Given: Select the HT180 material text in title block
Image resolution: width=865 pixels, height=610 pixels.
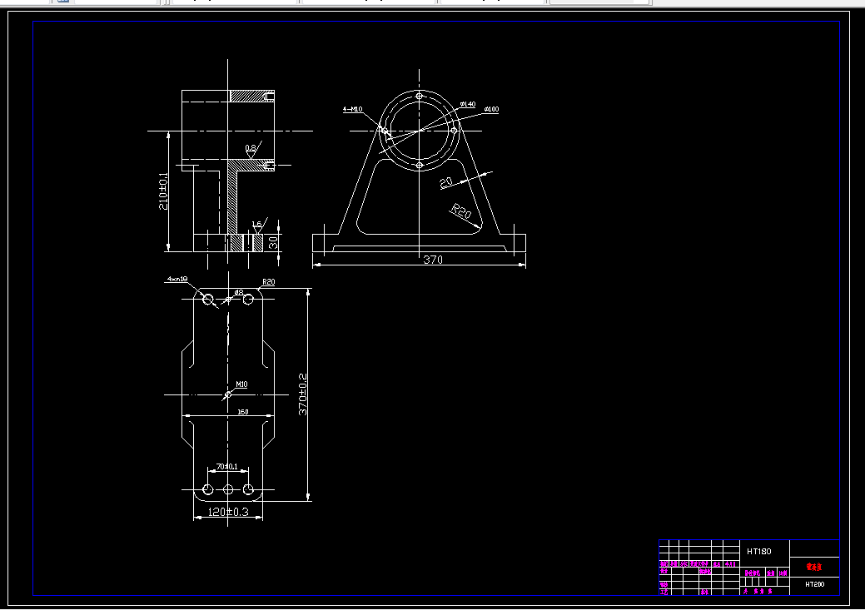Looking at the screenshot, I should (759, 552).
